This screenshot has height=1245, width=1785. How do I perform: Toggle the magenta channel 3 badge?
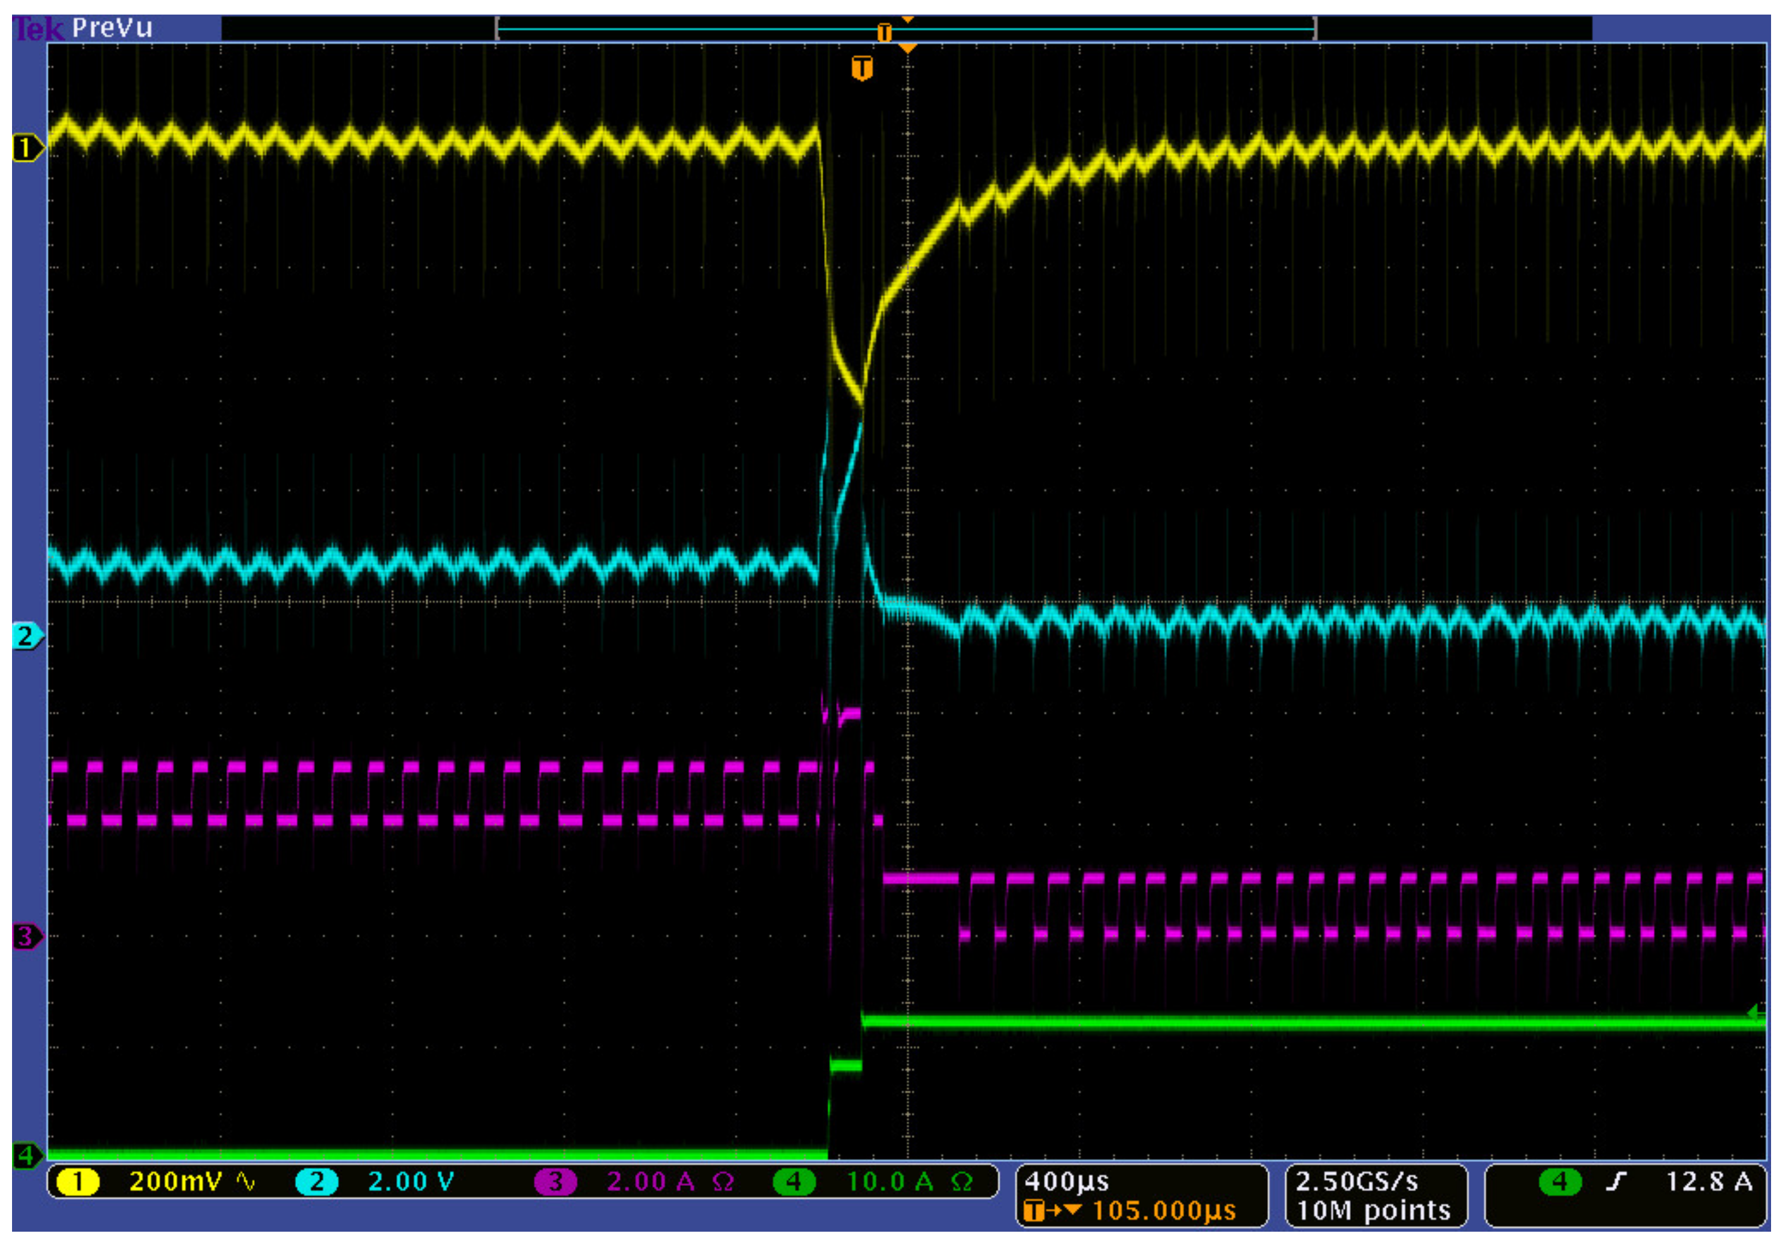tap(555, 1182)
